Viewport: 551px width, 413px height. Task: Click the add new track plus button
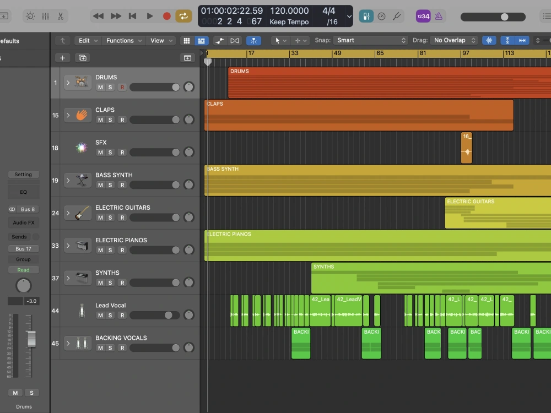pyautogui.click(x=63, y=58)
